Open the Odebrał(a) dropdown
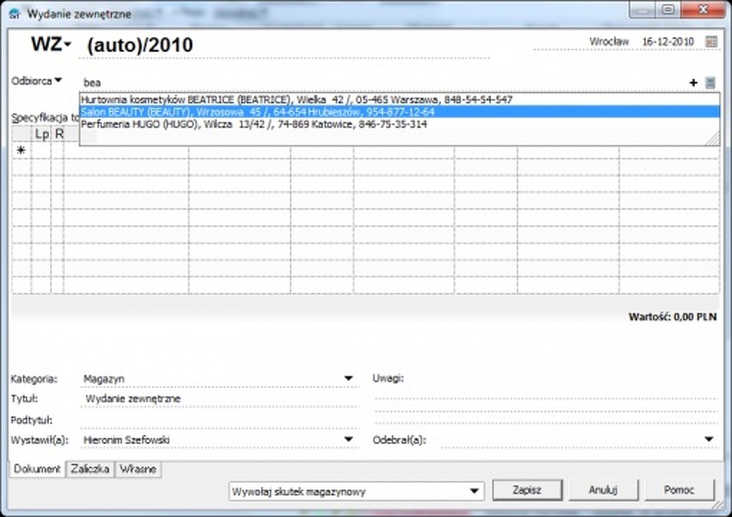 709,439
